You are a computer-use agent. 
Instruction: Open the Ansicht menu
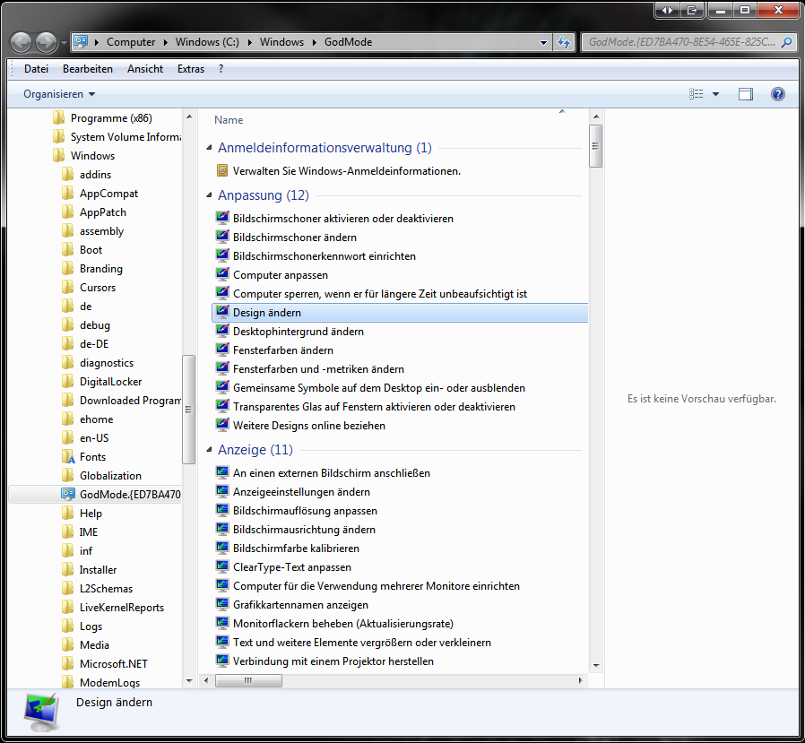point(145,69)
